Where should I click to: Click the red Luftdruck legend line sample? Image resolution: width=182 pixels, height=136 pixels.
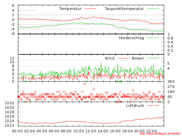[x=153, y=105]
